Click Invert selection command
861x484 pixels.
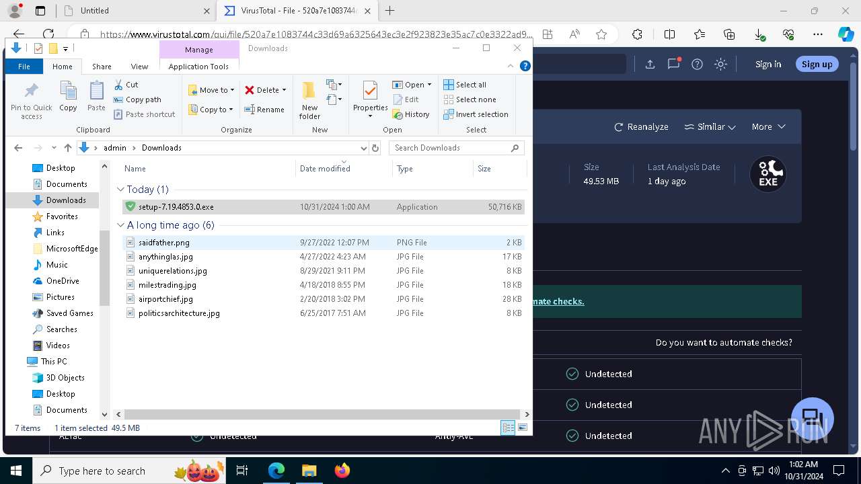click(x=476, y=114)
